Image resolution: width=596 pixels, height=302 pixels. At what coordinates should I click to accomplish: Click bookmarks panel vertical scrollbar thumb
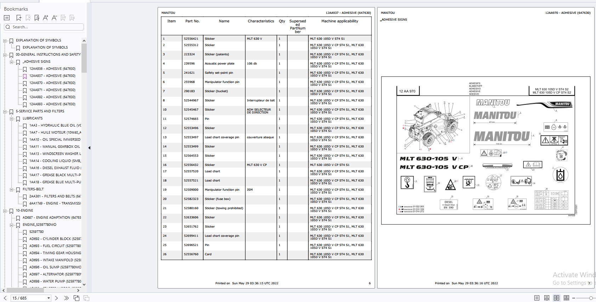click(84, 58)
